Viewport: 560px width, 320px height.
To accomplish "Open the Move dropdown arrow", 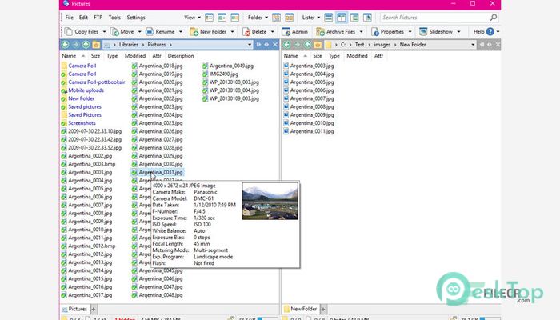I will click(x=140, y=31).
